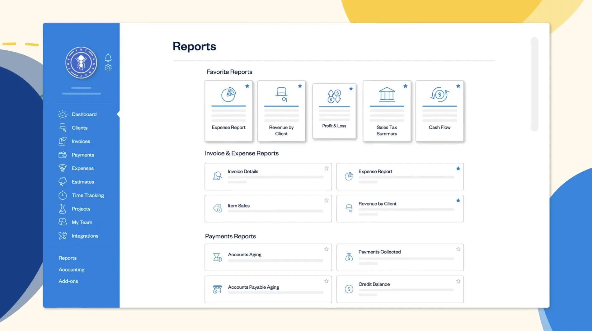592x331 pixels.
Task: Open the Add-ons section
Action: point(68,281)
